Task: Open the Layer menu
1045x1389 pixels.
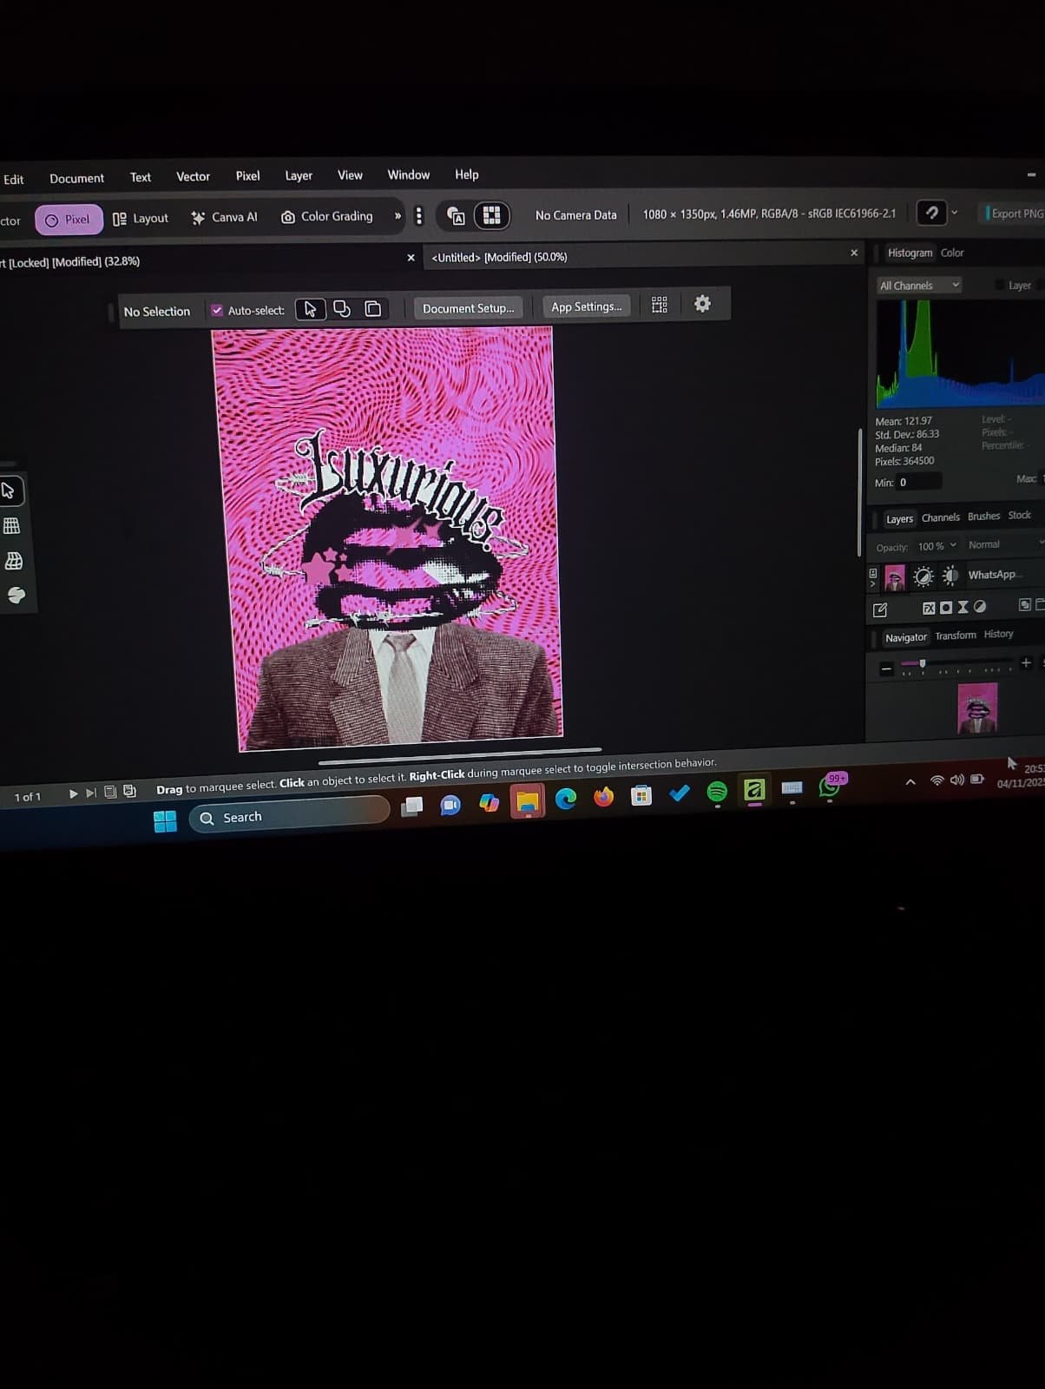Action: tap(299, 175)
